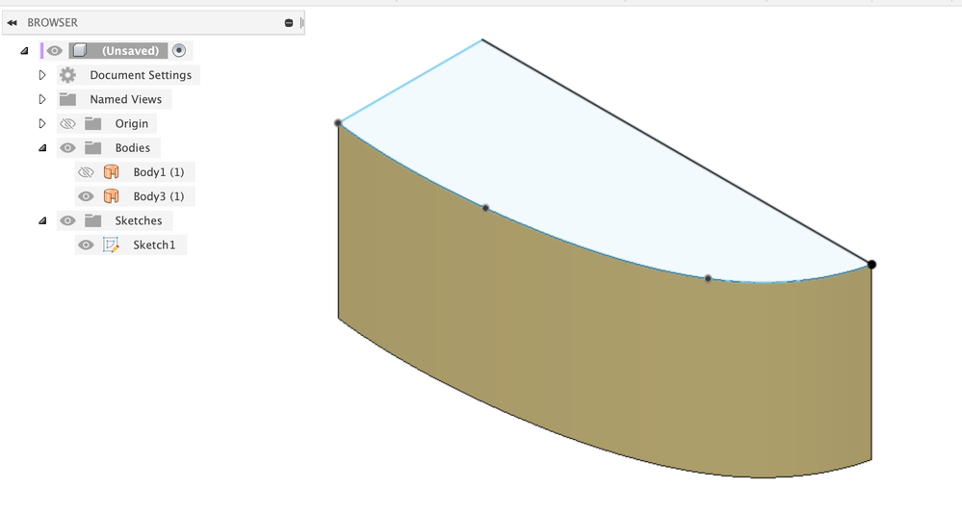Hide the Sketches folder visibility
This screenshot has height=515, width=962.
[67, 220]
